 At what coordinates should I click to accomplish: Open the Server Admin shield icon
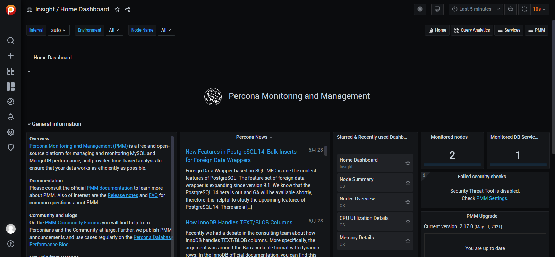click(x=11, y=147)
